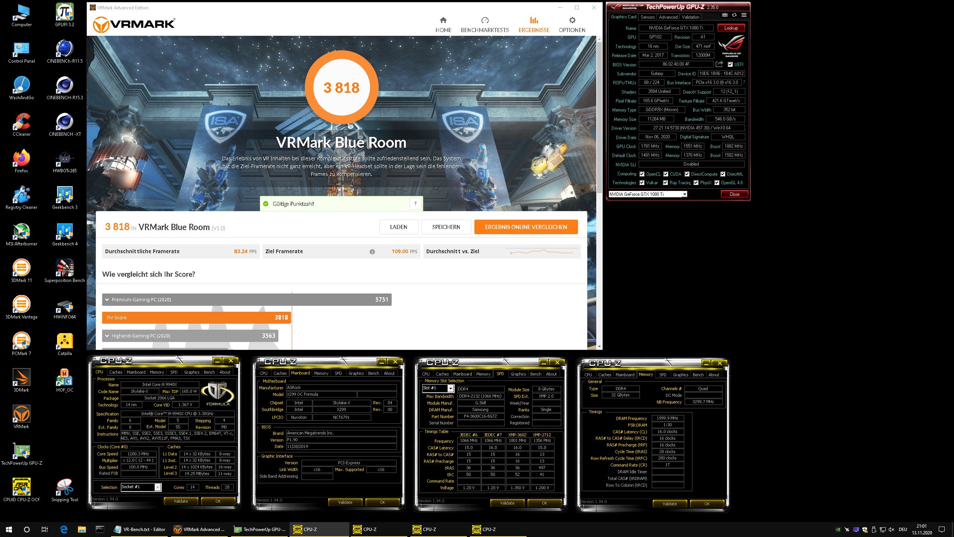Open the Registry Cleaner desktop icon
The height and width of the screenshot is (537, 954).
coord(22,198)
